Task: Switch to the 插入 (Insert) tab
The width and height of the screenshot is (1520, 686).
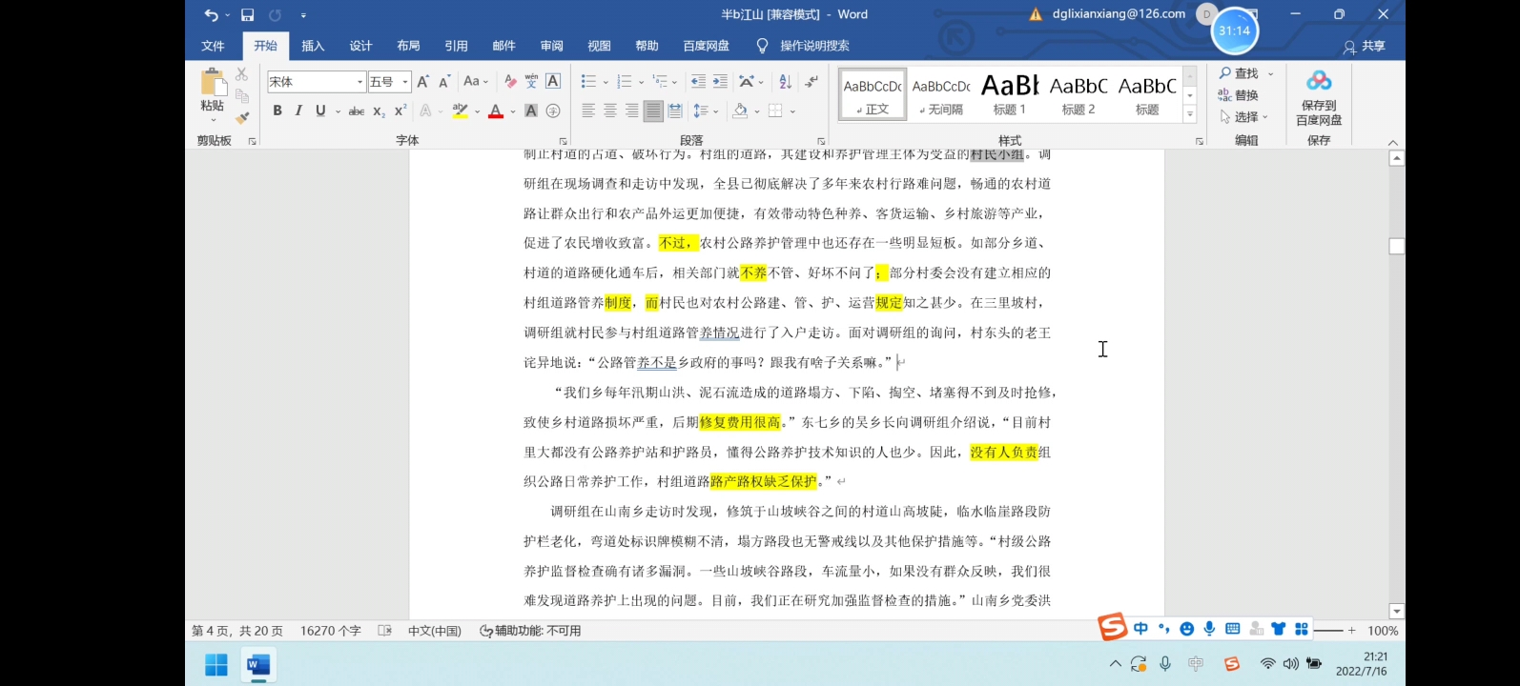Action: point(313,46)
